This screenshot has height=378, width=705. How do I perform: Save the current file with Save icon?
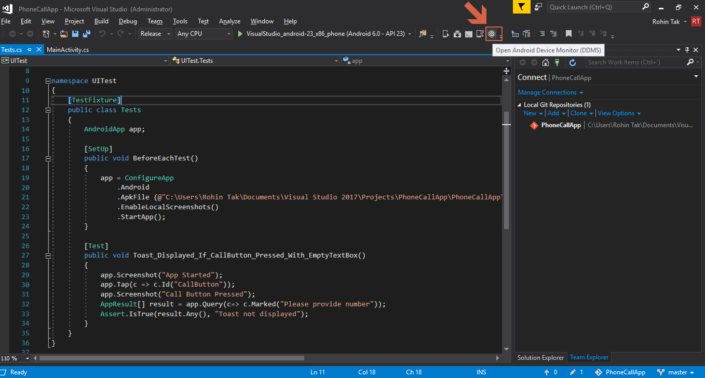point(75,34)
